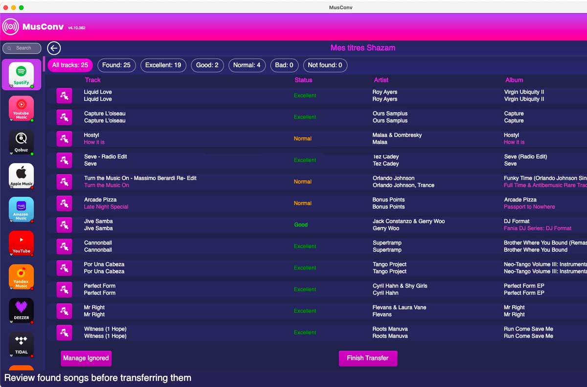Click the match icon for Turn the Music On
This screenshot has height=387, width=587.
click(x=64, y=182)
